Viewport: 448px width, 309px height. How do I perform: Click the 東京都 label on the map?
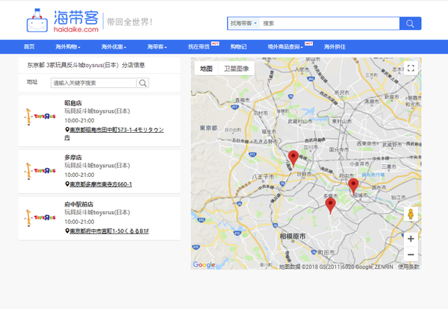point(208,128)
